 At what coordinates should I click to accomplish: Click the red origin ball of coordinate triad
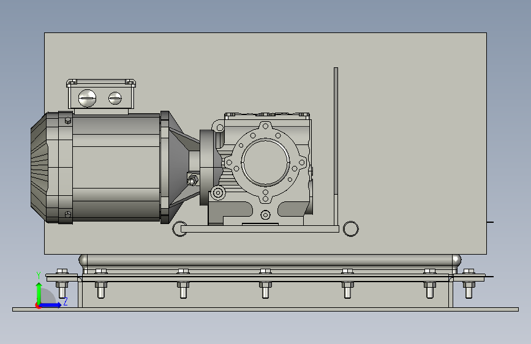(38, 305)
